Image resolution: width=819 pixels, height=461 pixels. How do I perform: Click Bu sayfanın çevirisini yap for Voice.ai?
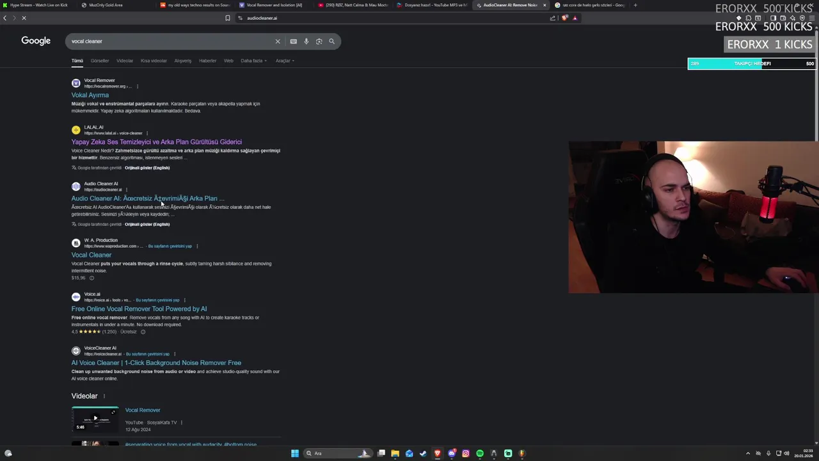[157, 300]
